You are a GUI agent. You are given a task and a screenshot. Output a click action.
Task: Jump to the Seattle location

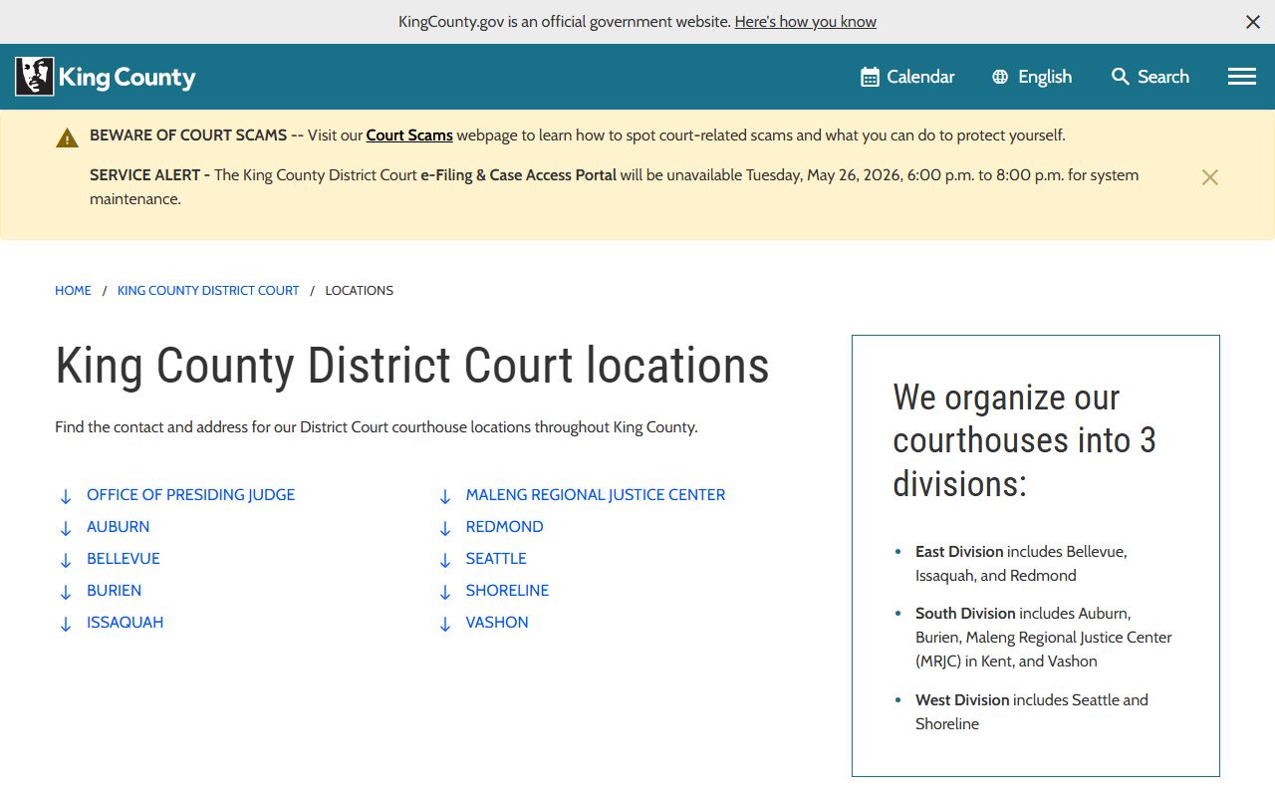pyautogui.click(x=496, y=559)
